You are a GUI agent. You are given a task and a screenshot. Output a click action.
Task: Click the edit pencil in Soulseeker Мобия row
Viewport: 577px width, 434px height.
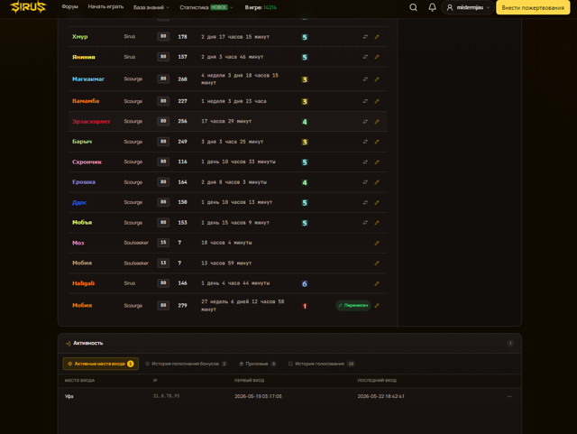[x=377, y=263]
